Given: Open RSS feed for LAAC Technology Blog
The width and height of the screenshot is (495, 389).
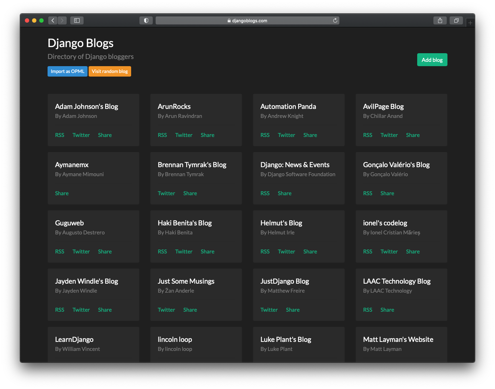Looking at the screenshot, I should (x=368, y=310).
